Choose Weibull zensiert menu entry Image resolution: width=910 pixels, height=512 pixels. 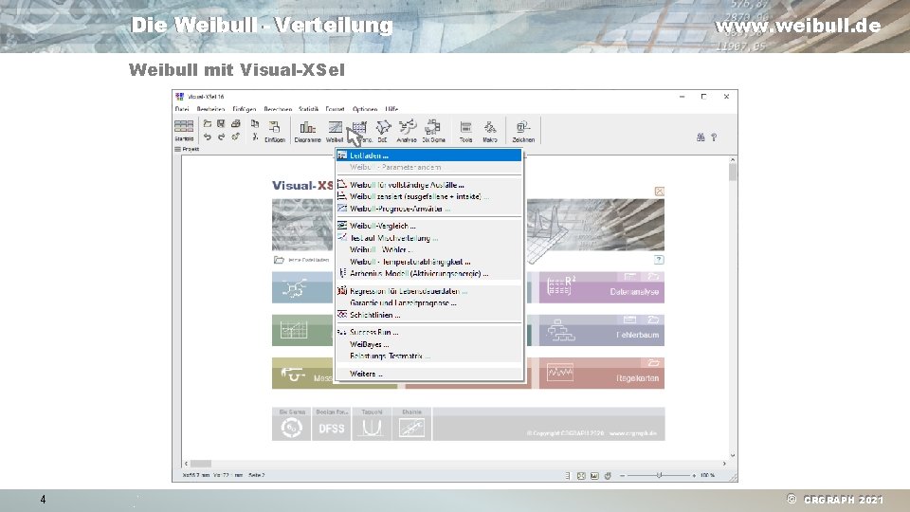click(428, 196)
